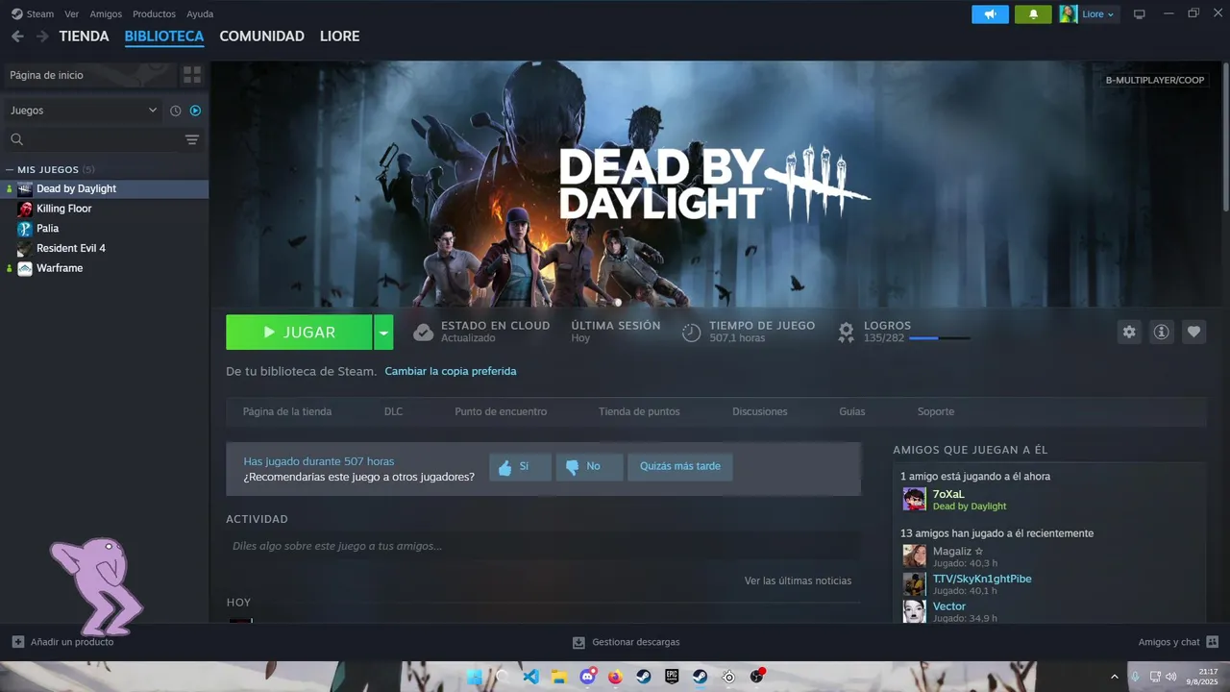
Task: Recommend the game with Sí
Action: pos(520,467)
